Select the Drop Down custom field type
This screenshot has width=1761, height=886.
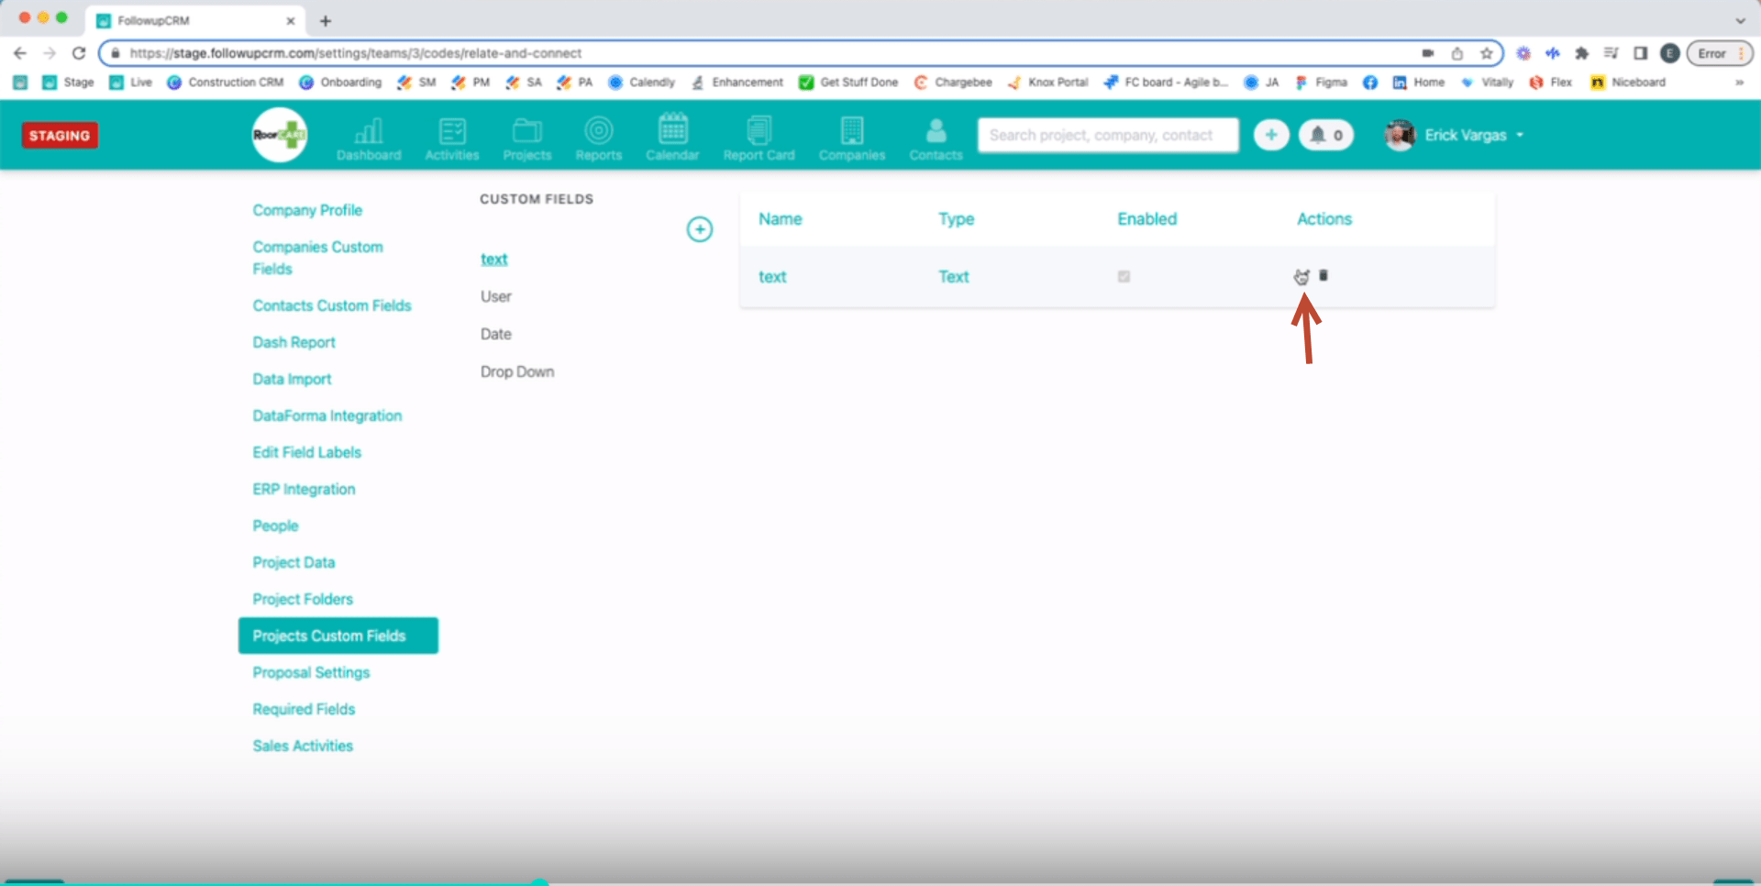(x=517, y=372)
